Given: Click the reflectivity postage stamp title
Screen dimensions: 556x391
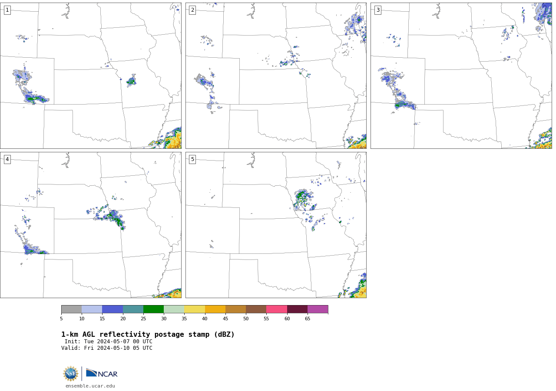Looking at the screenshot, I should pos(148,335).
